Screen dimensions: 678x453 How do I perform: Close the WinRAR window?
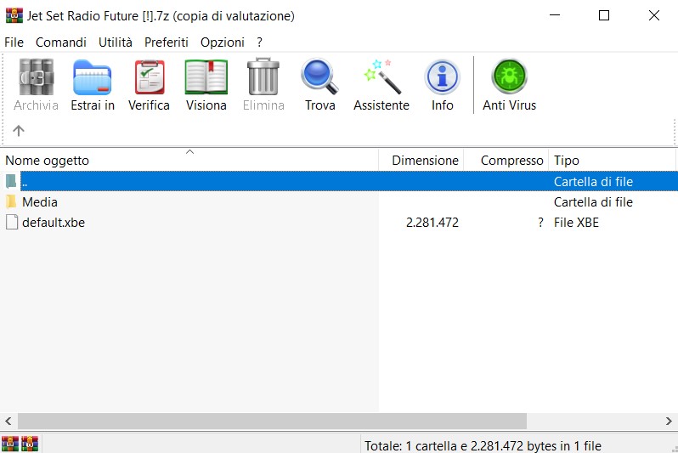point(654,15)
